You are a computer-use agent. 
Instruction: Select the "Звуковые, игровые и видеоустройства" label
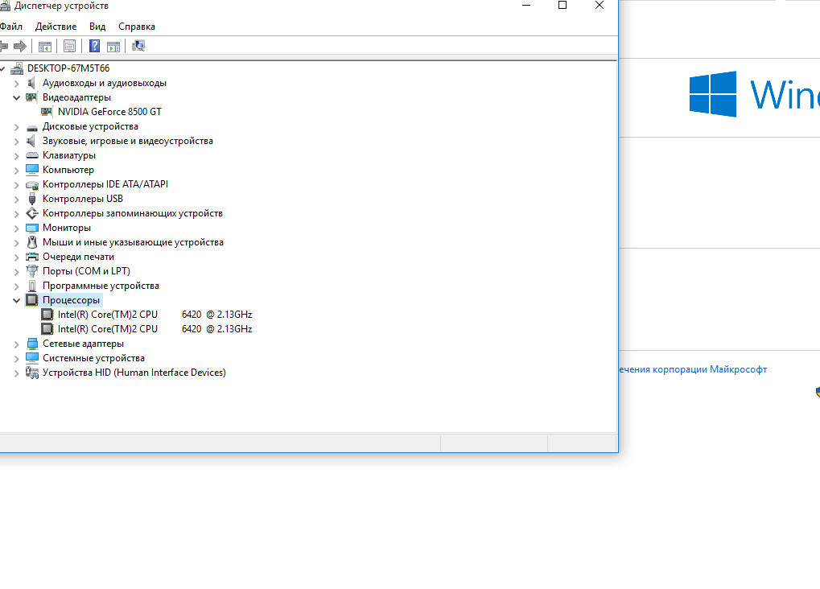[x=128, y=142]
